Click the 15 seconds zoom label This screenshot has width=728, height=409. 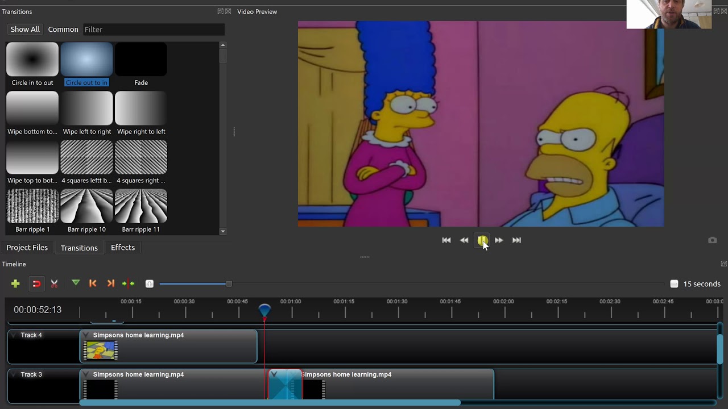point(702,284)
